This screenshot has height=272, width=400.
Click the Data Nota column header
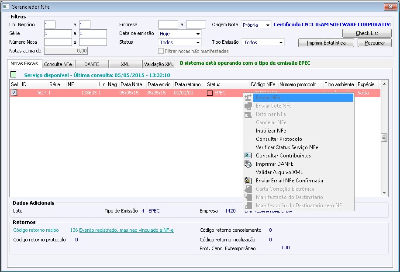[x=133, y=84]
